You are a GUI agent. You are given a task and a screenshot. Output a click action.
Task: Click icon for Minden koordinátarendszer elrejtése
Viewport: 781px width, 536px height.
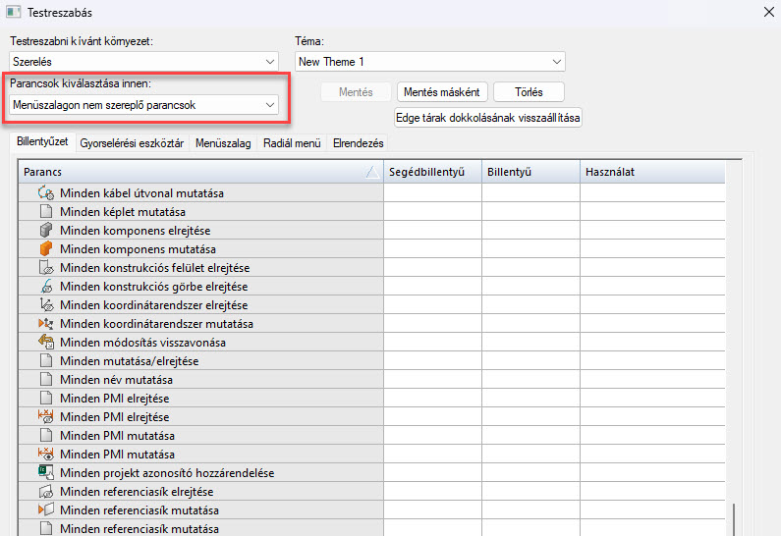pyautogui.click(x=45, y=305)
